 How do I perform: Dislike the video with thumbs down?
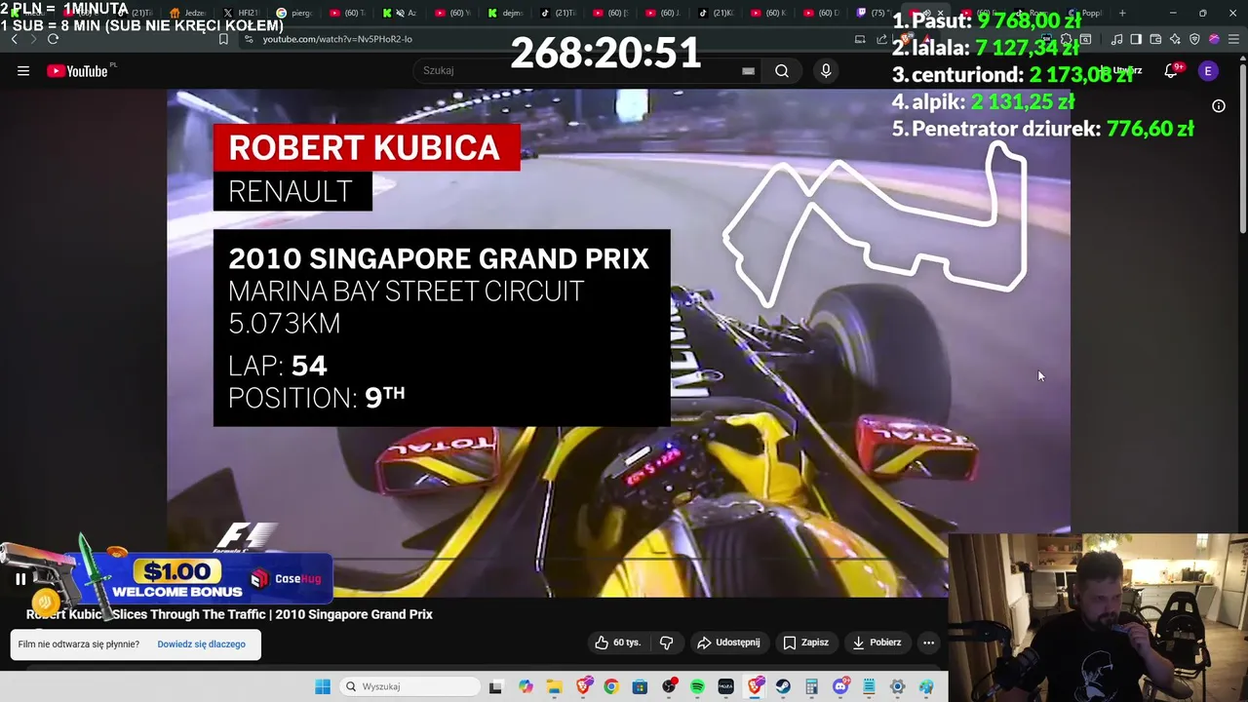click(667, 643)
